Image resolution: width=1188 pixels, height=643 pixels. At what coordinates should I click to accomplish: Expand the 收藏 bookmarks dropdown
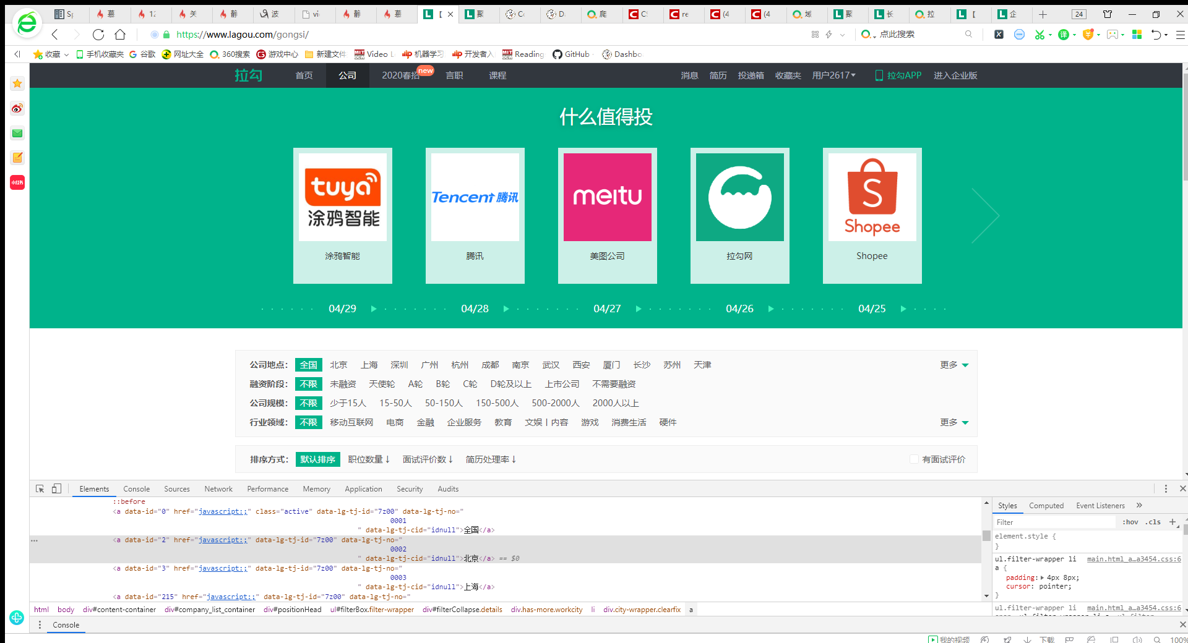(x=51, y=54)
